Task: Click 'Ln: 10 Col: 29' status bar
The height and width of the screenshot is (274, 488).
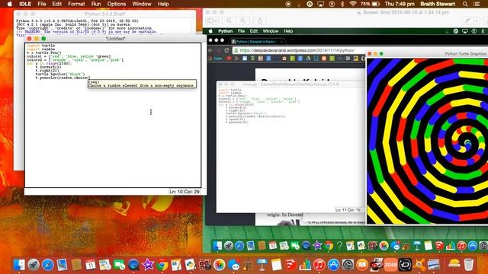Action: pos(185,192)
